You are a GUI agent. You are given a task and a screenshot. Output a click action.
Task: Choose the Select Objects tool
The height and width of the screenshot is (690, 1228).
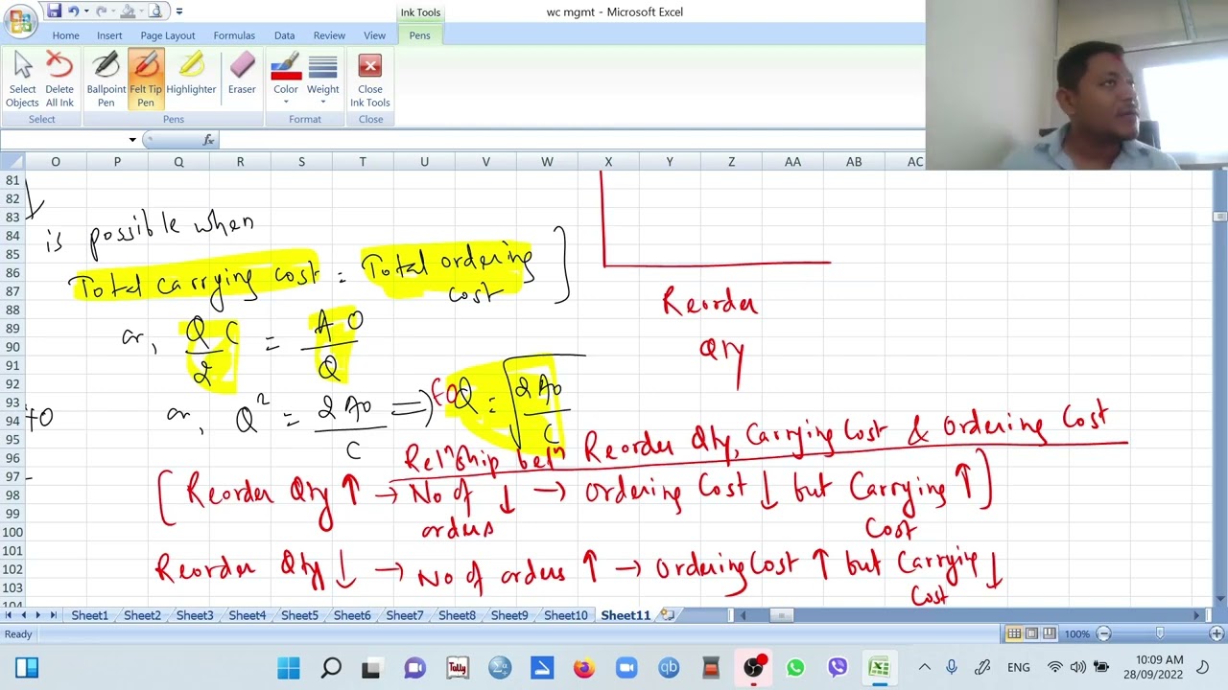pyautogui.click(x=22, y=80)
